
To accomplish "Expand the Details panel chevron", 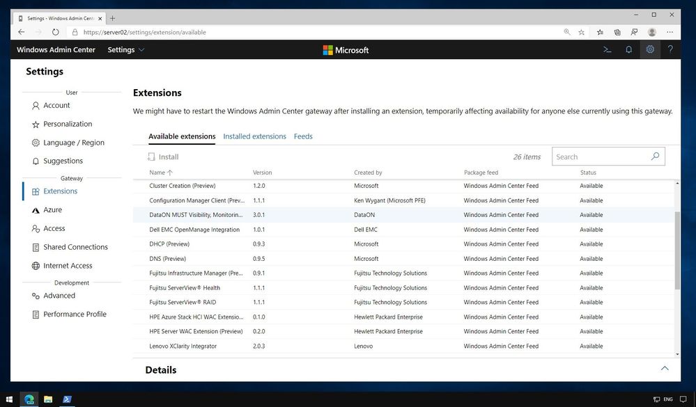I will pyautogui.click(x=665, y=369).
